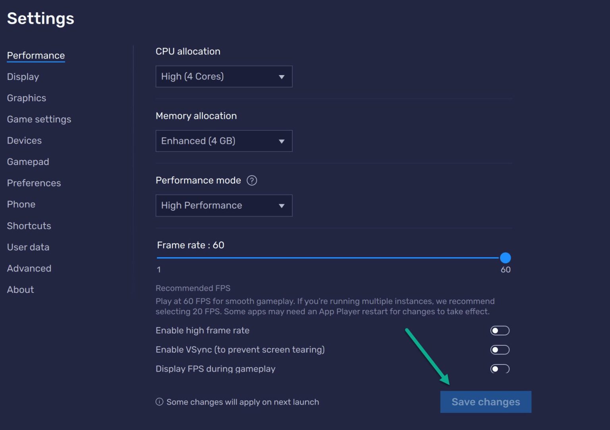This screenshot has height=430, width=610.
Task: Switch to the Display settings section
Action: tap(23, 77)
